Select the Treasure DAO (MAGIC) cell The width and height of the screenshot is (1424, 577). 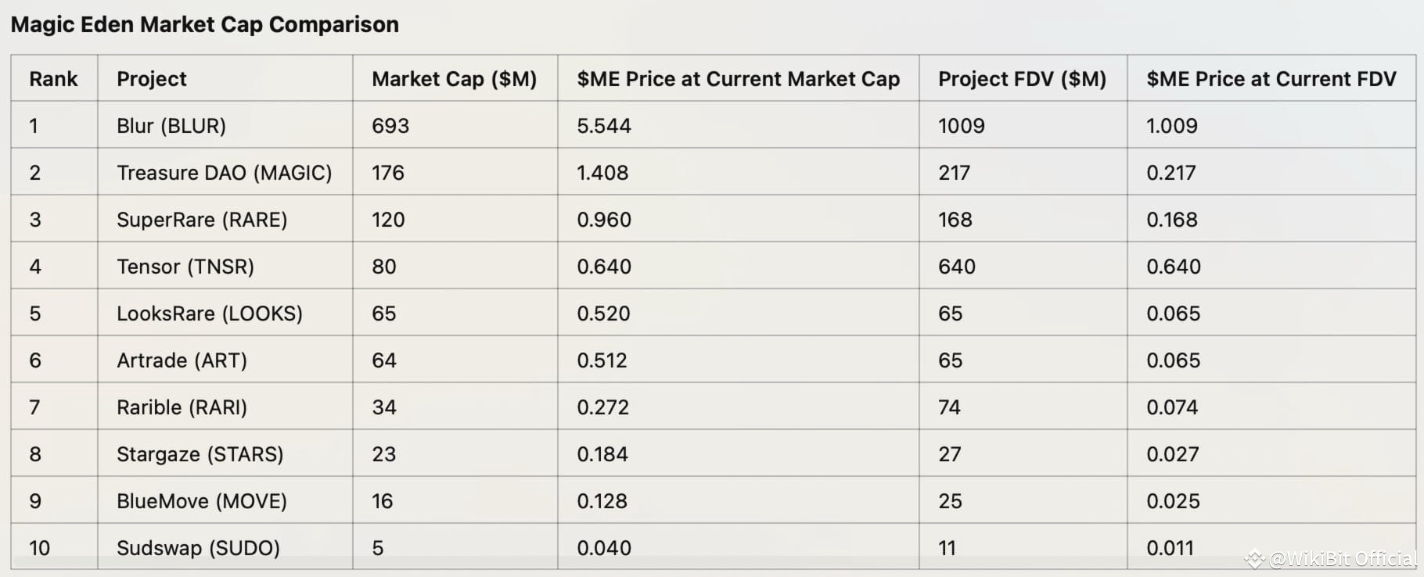[x=225, y=173]
